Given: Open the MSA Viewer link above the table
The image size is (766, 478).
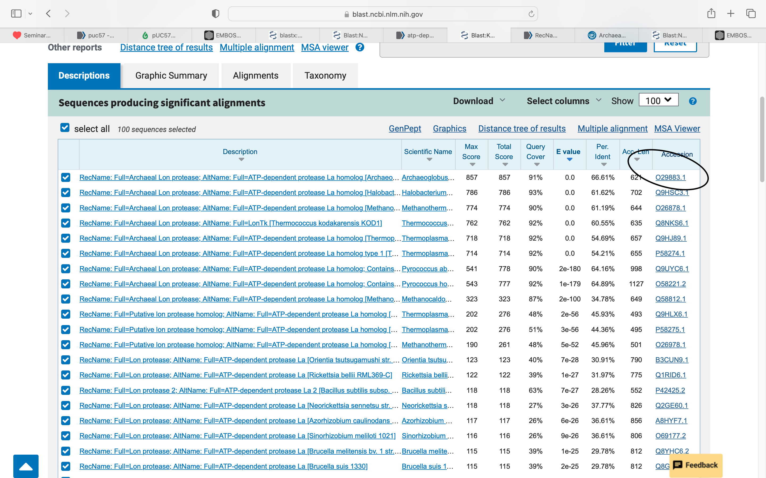Looking at the screenshot, I should (x=677, y=129).
